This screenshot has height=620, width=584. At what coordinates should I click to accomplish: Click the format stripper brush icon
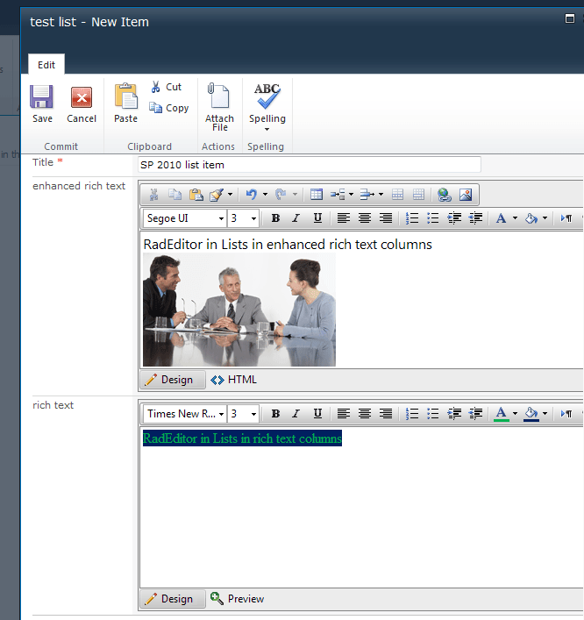coord(217,195)
